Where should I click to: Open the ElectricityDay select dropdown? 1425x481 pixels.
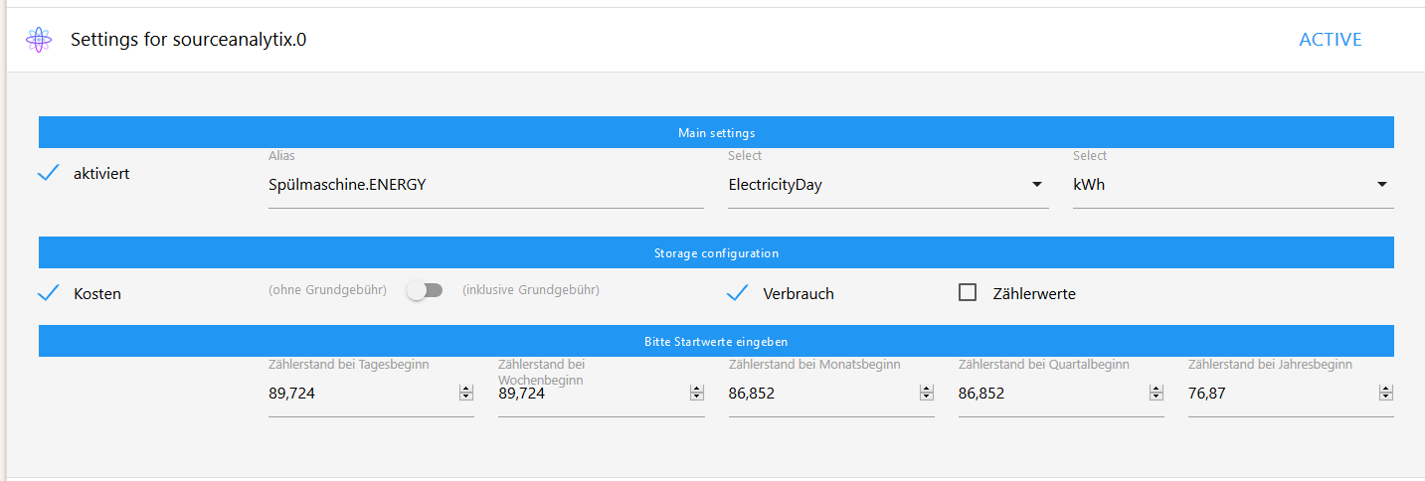887,185
